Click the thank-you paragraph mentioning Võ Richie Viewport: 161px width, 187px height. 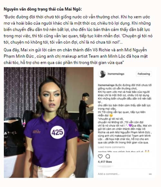coord(76,56)
